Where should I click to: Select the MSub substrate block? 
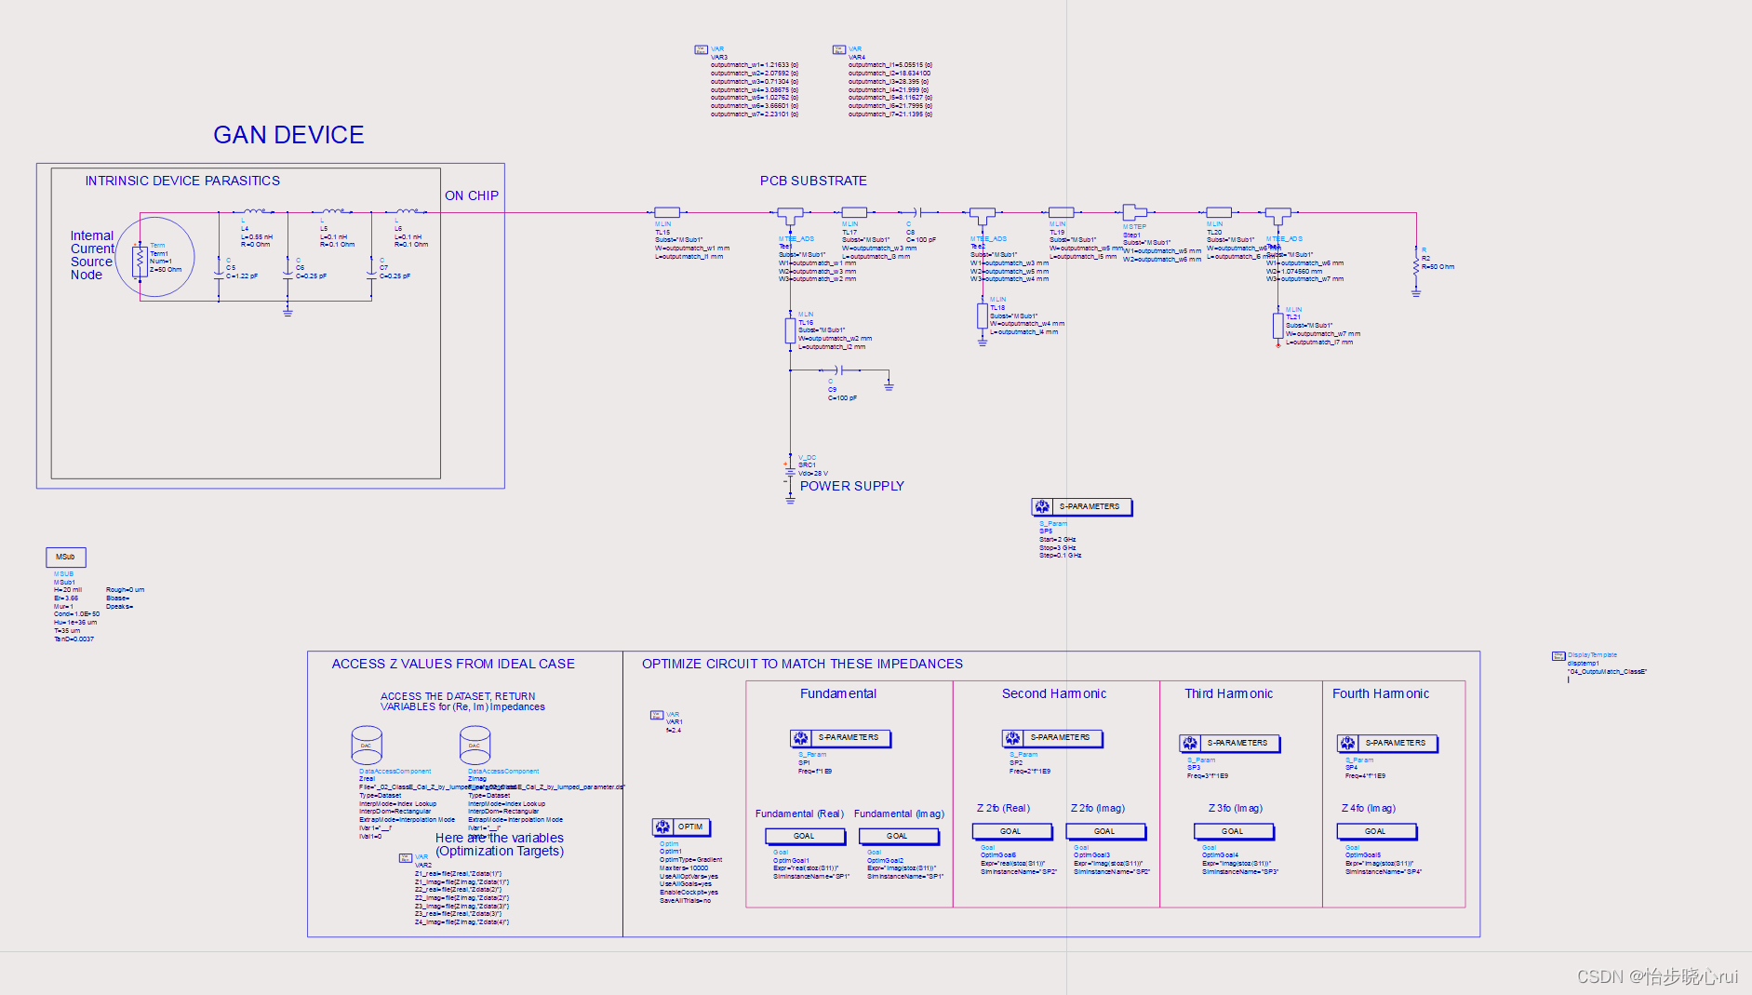(66, 557)
